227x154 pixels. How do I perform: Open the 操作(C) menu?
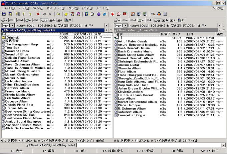[x=38, y=8]
